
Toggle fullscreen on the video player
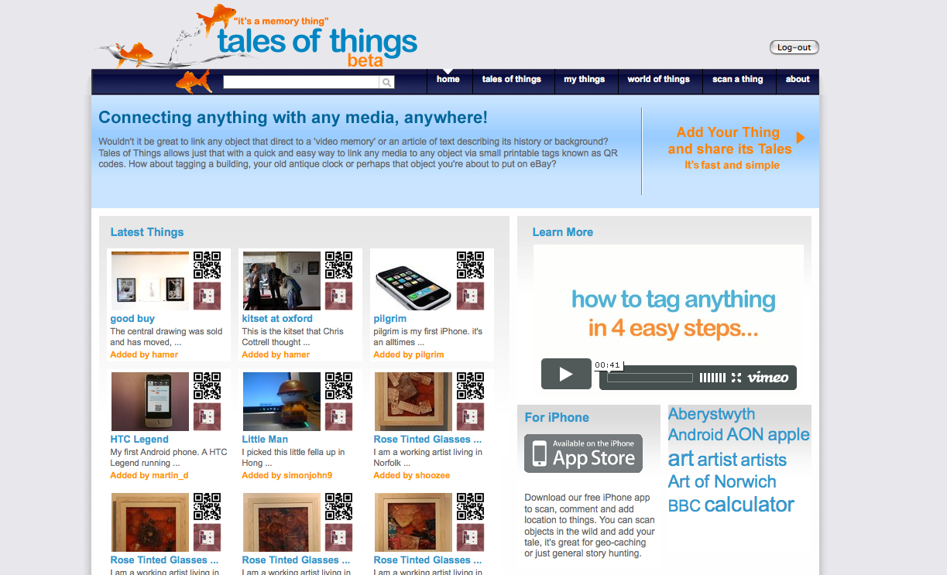coord(736,378)
